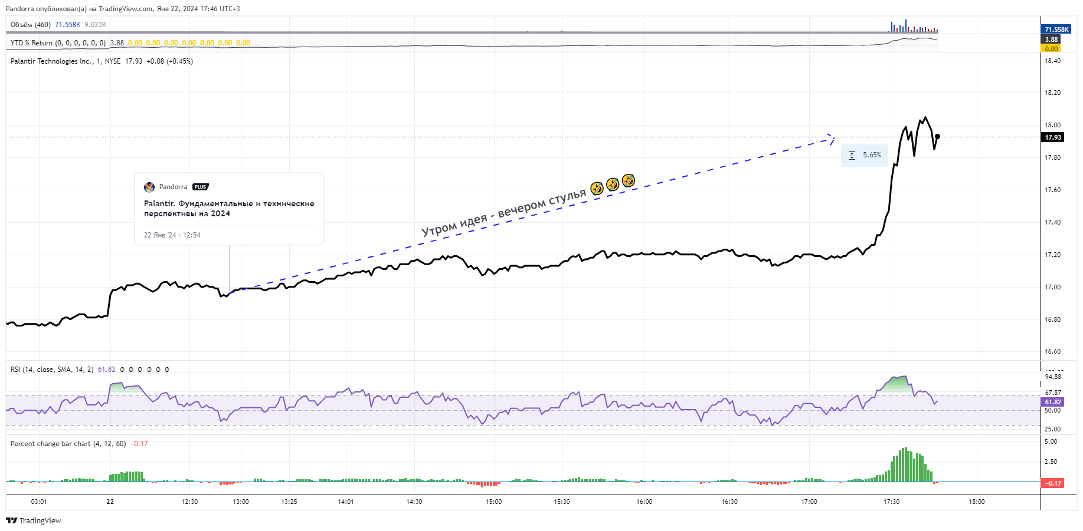The height and width of the screenshot is (531, 1083).
Task: Click the 16.60 price scale label
Action: tap(1052, 351)
